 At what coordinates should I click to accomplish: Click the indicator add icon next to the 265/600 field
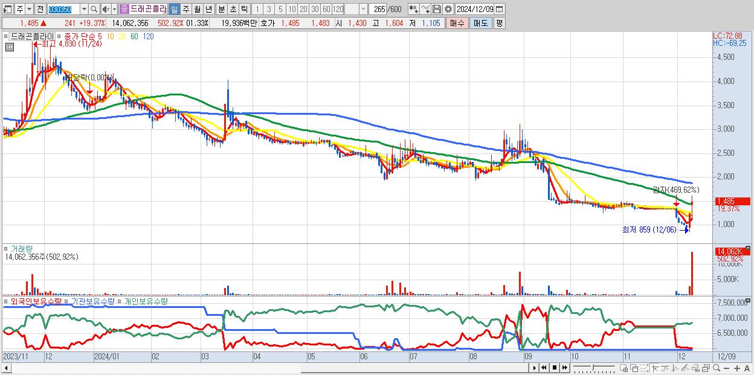point(414,9)
